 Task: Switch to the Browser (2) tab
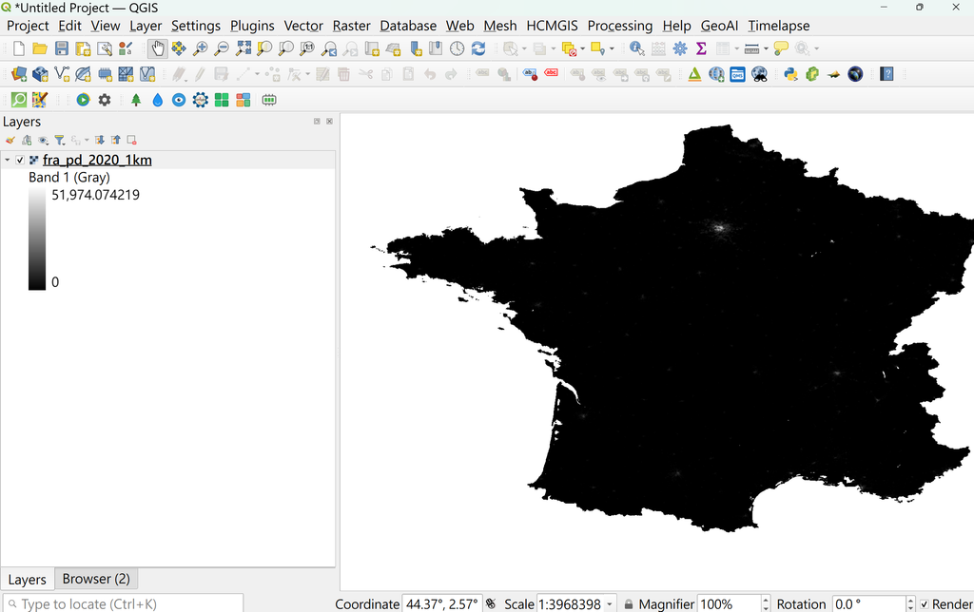pyautogui.click(x=96, y=579)
